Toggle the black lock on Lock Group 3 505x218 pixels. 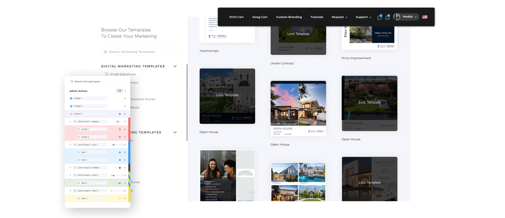pyautogui.click(x=120, y=168)
